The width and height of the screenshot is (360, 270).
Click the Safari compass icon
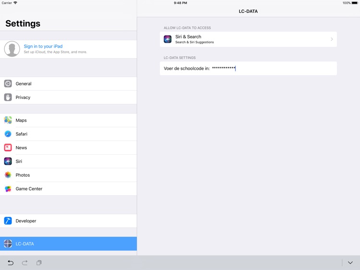[8, 134]
